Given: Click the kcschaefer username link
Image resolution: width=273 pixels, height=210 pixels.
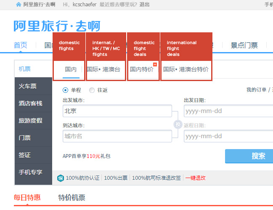Looking at the screenshot, I should pos(85,5).
